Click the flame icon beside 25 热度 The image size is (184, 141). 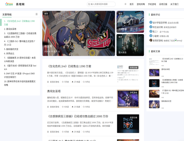coord(72,82)
